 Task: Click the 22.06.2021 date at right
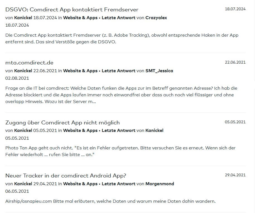tap(235, 62)
